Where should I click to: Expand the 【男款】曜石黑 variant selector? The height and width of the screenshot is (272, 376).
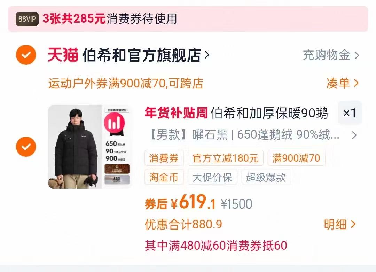(251, 135)
